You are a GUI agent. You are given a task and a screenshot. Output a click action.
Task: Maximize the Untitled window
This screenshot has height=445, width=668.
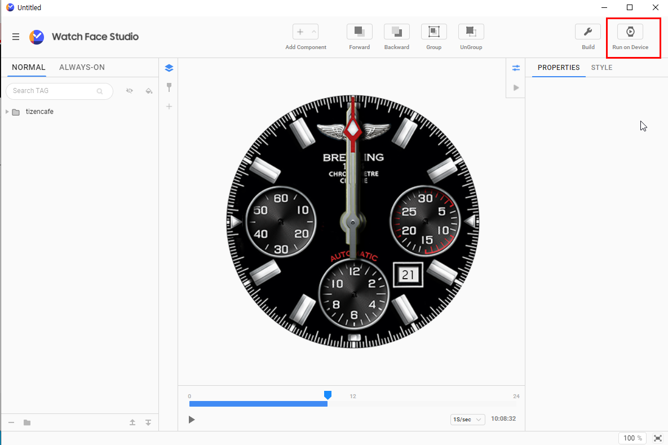pyautogui.click(x=630, y=7)
